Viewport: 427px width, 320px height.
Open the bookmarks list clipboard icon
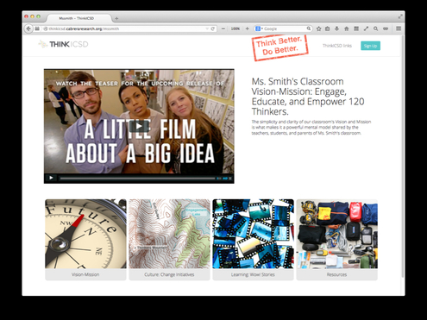328,28
